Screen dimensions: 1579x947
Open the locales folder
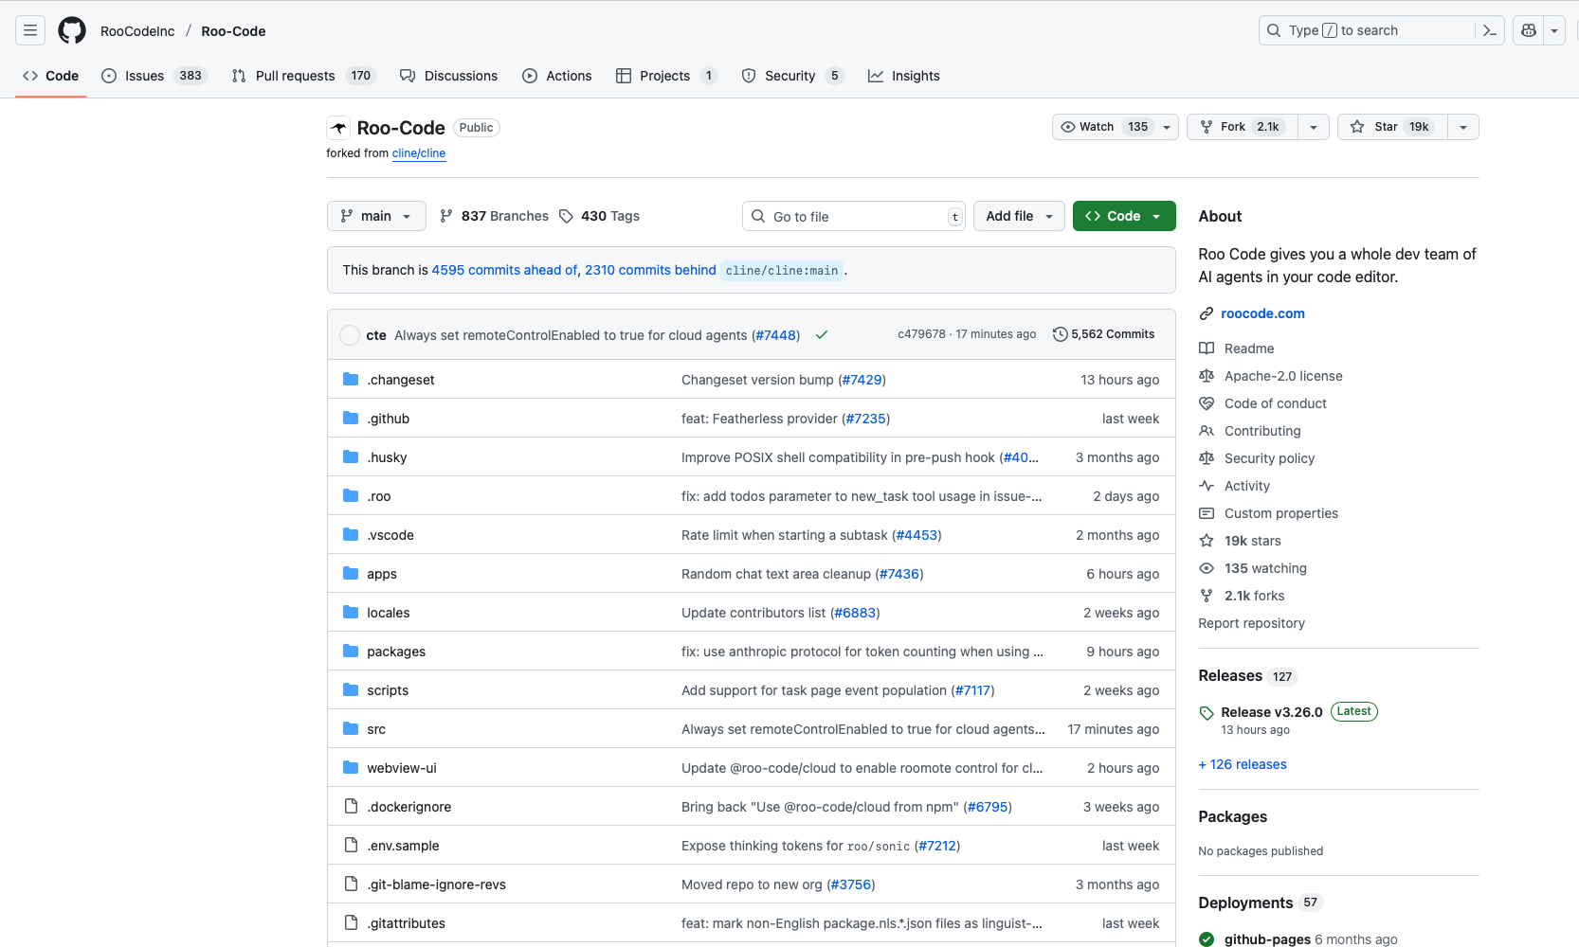click(x=389, y=613)
